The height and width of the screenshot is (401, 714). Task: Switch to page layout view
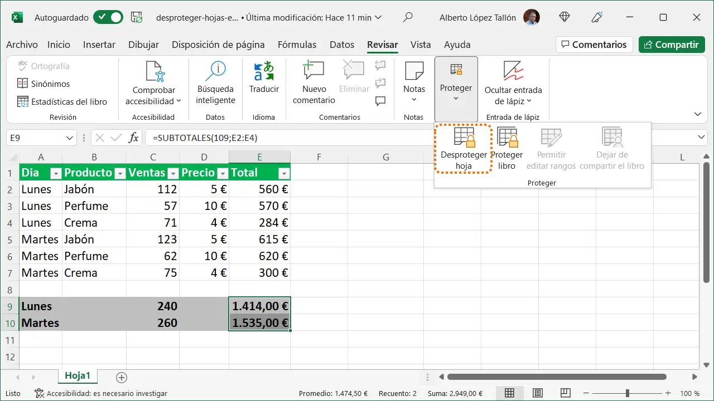pyautogui.click(x=537, y=393)
